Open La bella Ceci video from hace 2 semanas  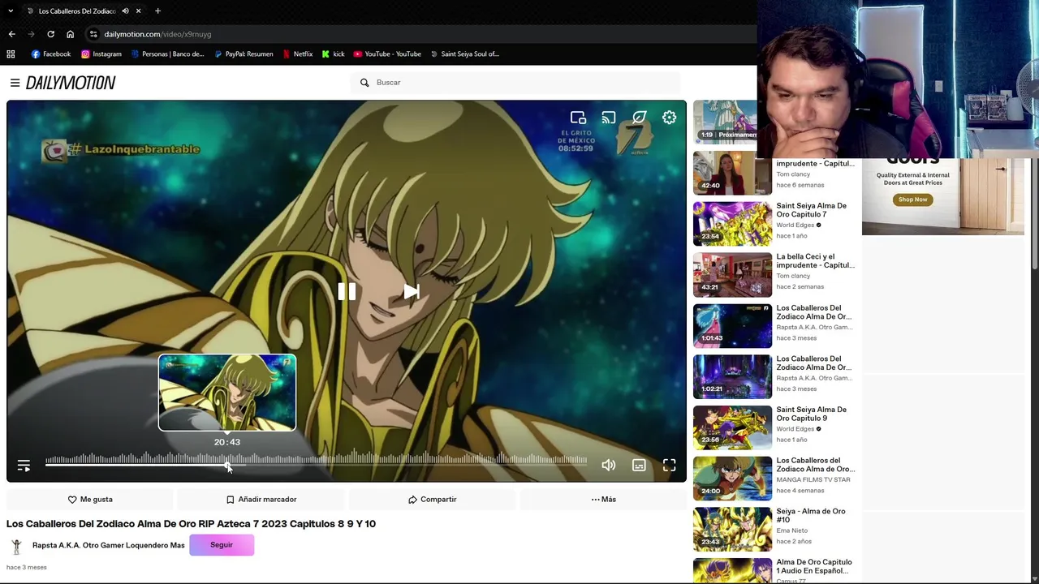815,261
